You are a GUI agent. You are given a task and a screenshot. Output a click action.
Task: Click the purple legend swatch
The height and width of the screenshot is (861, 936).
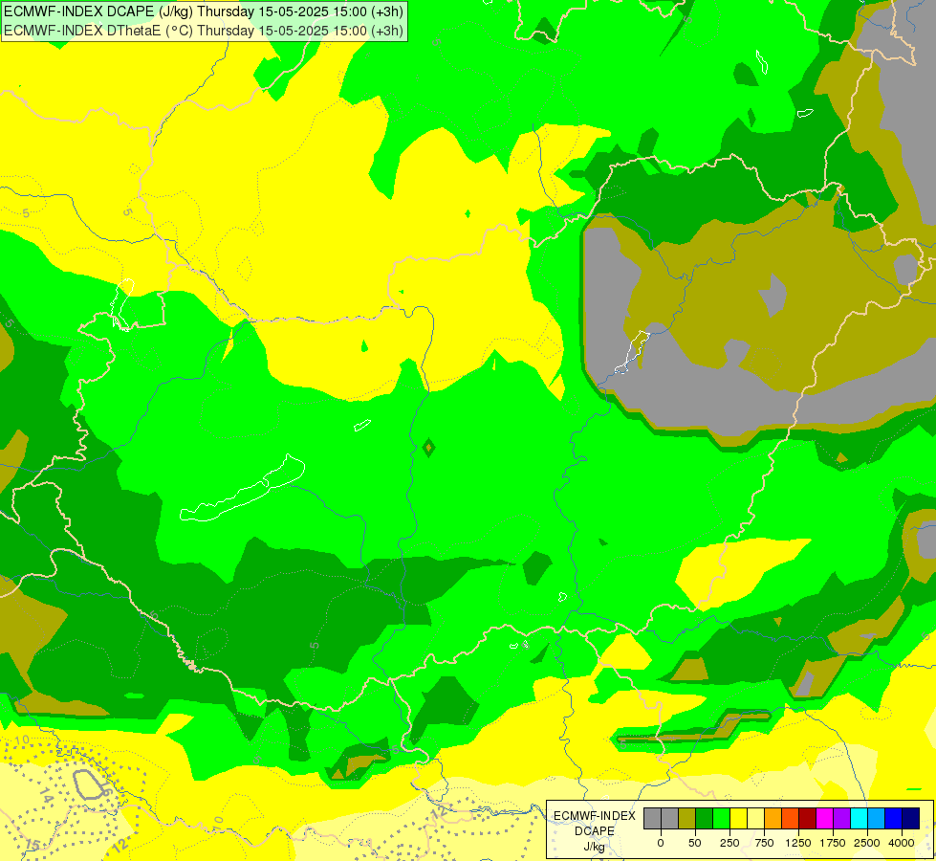pyautogui.click(x=842, y=819)
